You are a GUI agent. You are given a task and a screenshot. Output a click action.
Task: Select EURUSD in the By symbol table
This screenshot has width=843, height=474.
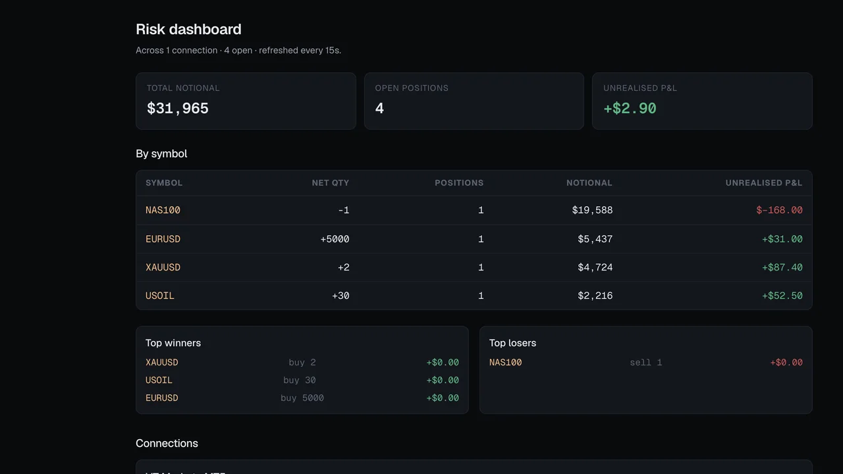163,239
